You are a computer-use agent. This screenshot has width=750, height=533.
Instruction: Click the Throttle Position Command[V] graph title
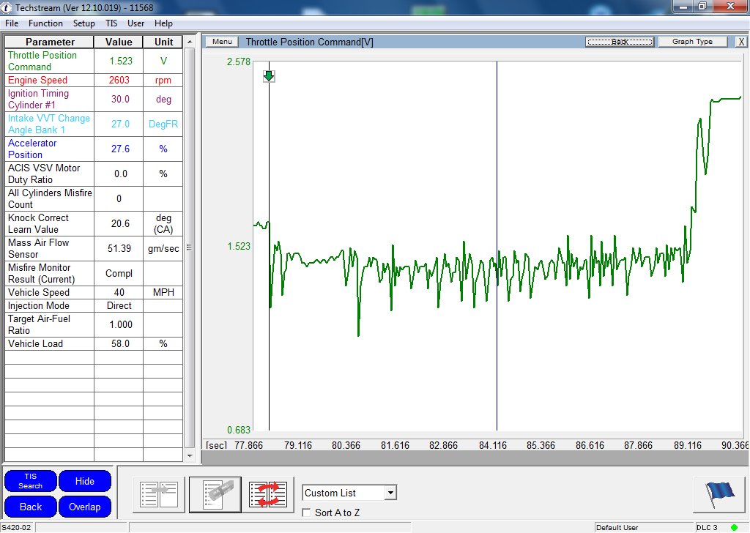[310, 42]
